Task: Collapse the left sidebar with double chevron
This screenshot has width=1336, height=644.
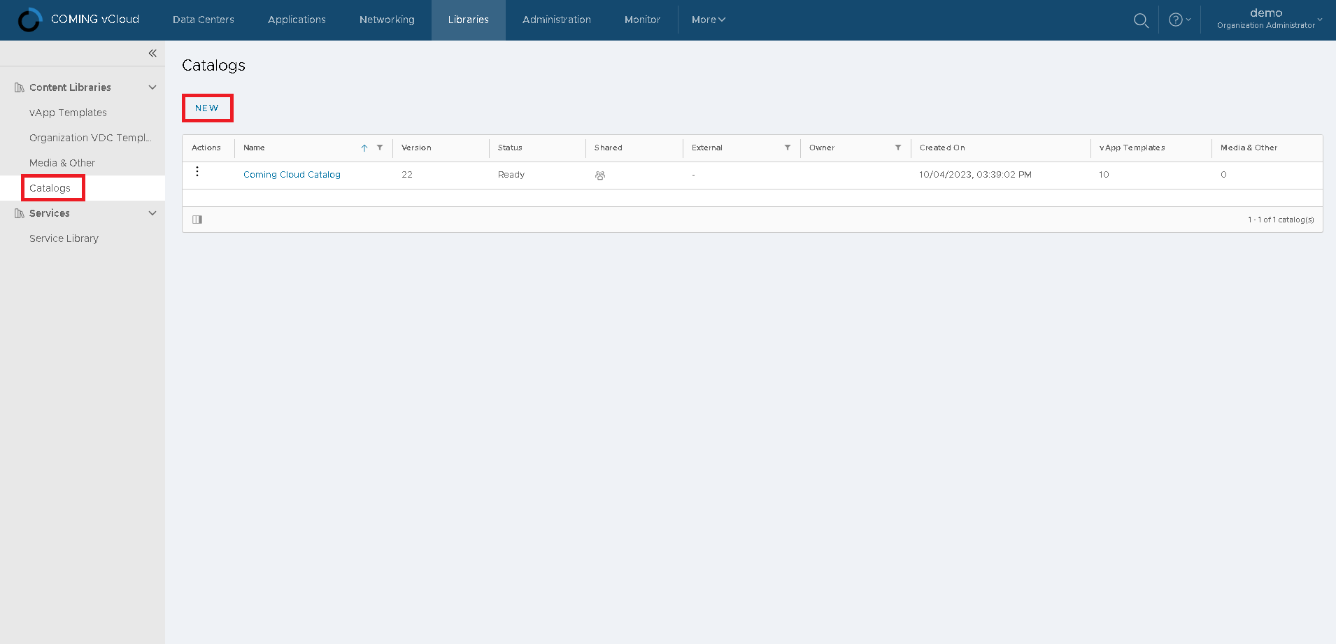Action: [x=152, y=53]
